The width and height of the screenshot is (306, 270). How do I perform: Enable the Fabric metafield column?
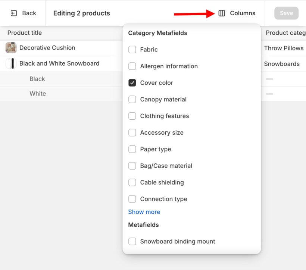[132, 50]
